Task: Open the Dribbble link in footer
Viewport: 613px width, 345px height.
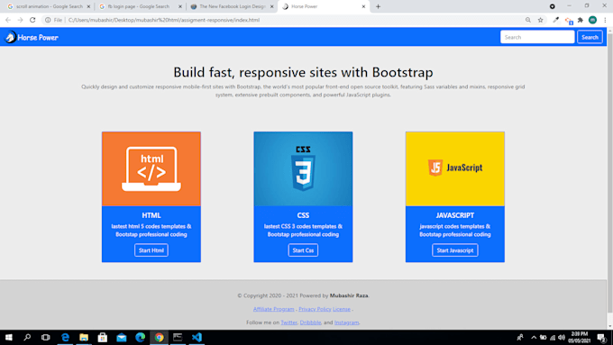Action: click(310, 322)
